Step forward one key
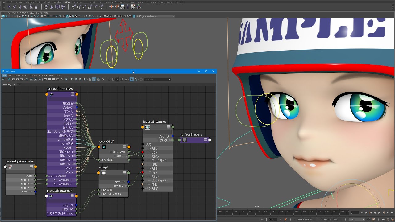Image resolution: width=395 pixels, height=222 pixels. [x=384, y=213]
